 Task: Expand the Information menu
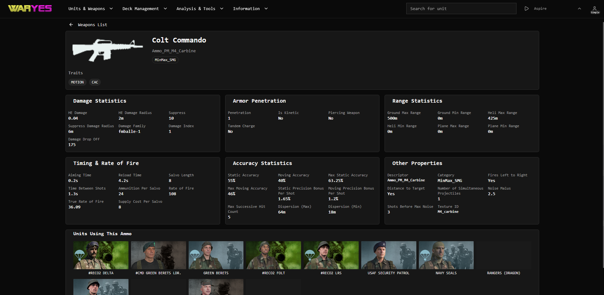(250, 9)
